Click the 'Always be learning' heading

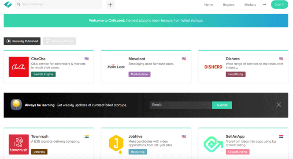point(40,105)
